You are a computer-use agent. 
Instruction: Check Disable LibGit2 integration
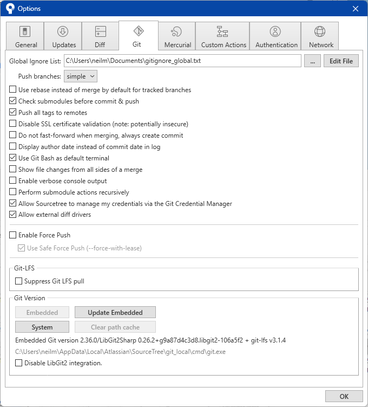19,363
